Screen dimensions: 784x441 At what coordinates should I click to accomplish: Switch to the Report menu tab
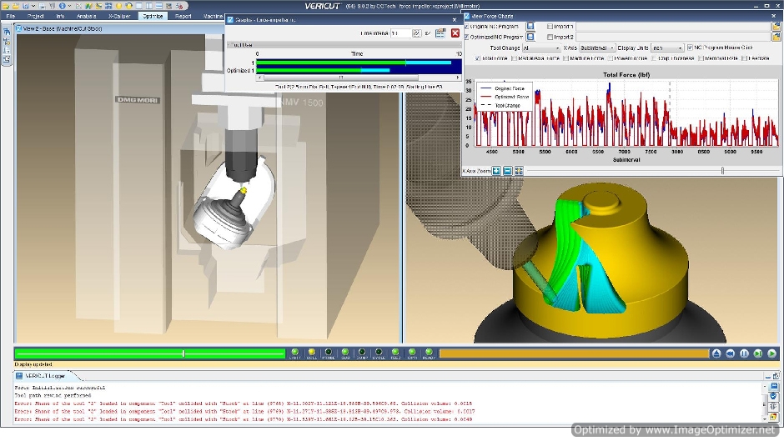(183, 16)
